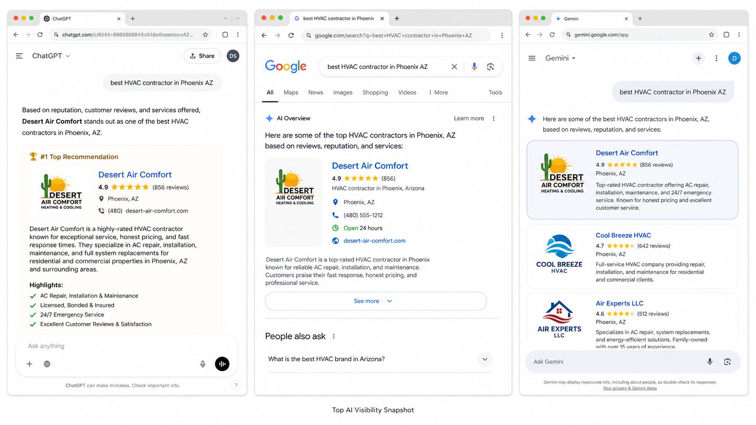Expand the Gemini model dropdown
The width and height of the screenshot is (756, 425).
coord(561,58)
